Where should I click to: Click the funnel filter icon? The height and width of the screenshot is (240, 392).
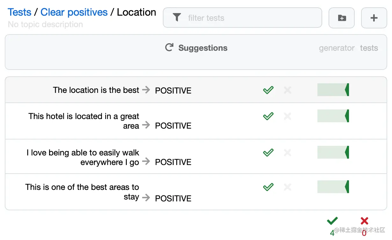point(177,17)
